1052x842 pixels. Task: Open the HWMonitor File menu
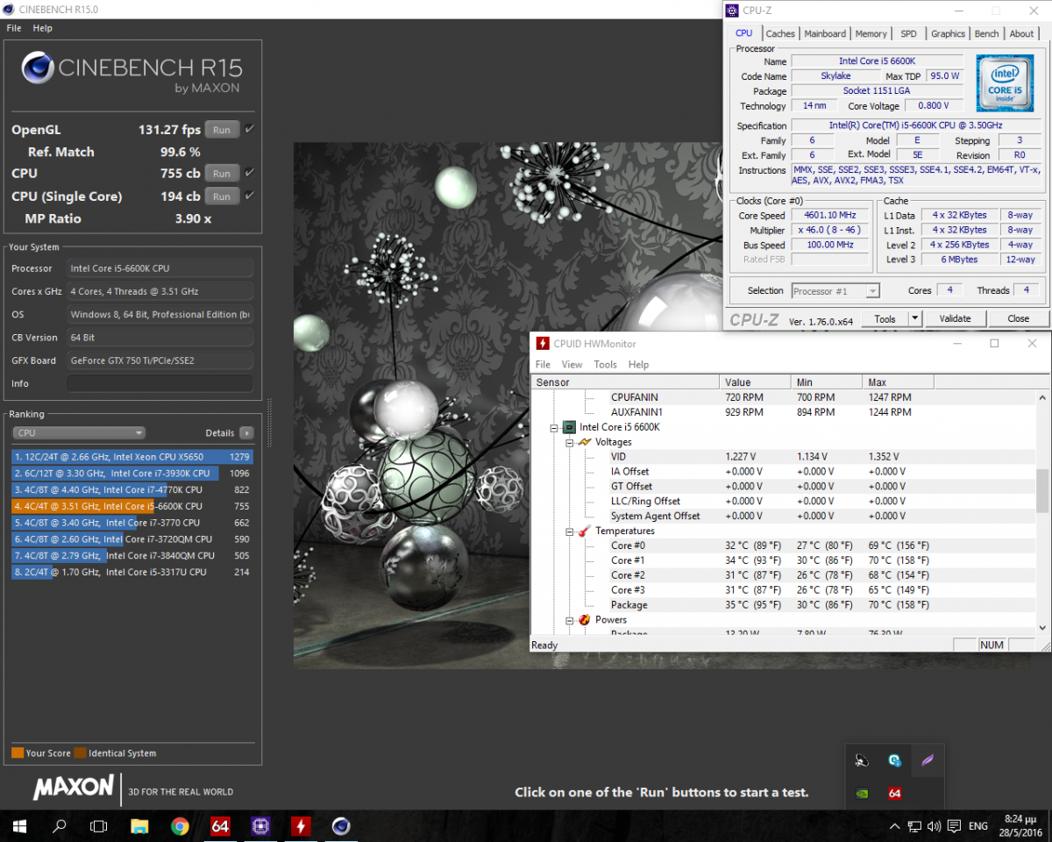(543, 364)
